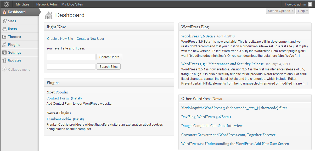Open Dougal Campbell: CodePoet Interview link
Viewport: 315px width, 151px height.
coord(212,126)
